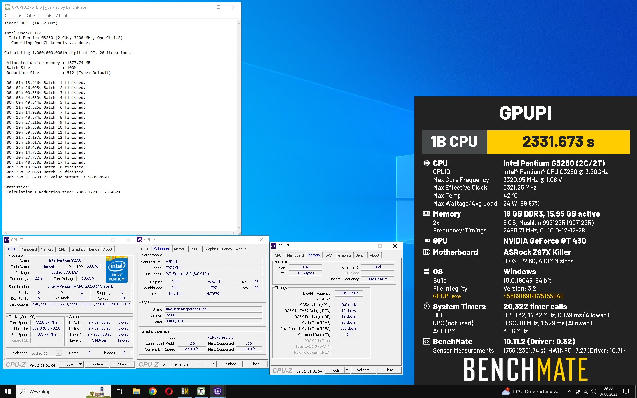Switch to SPD tab in first CPU-Z
The image size is (637, 398).
pos(62,249)
